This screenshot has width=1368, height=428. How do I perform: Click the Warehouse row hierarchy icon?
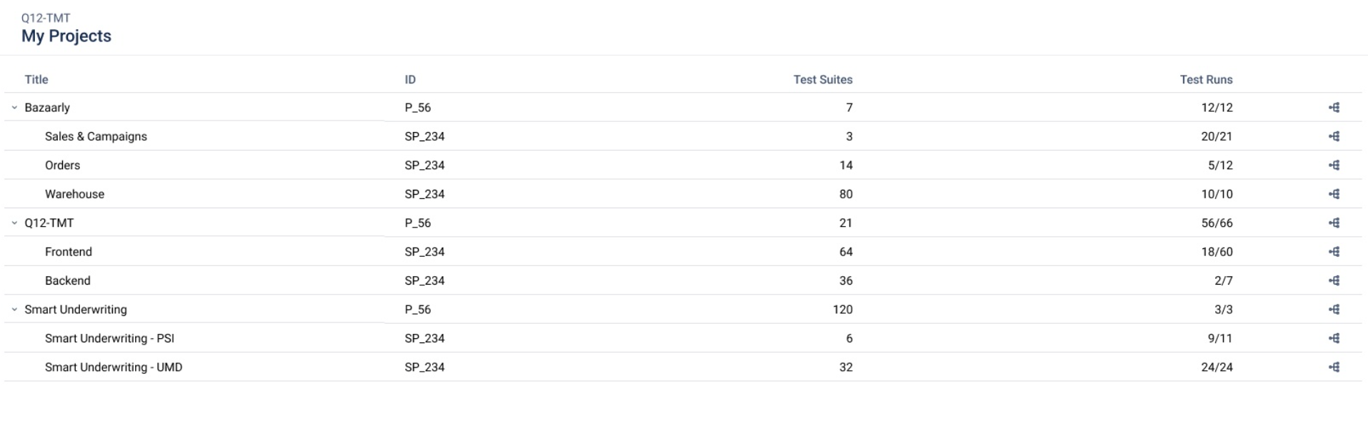pos(1334,194)
